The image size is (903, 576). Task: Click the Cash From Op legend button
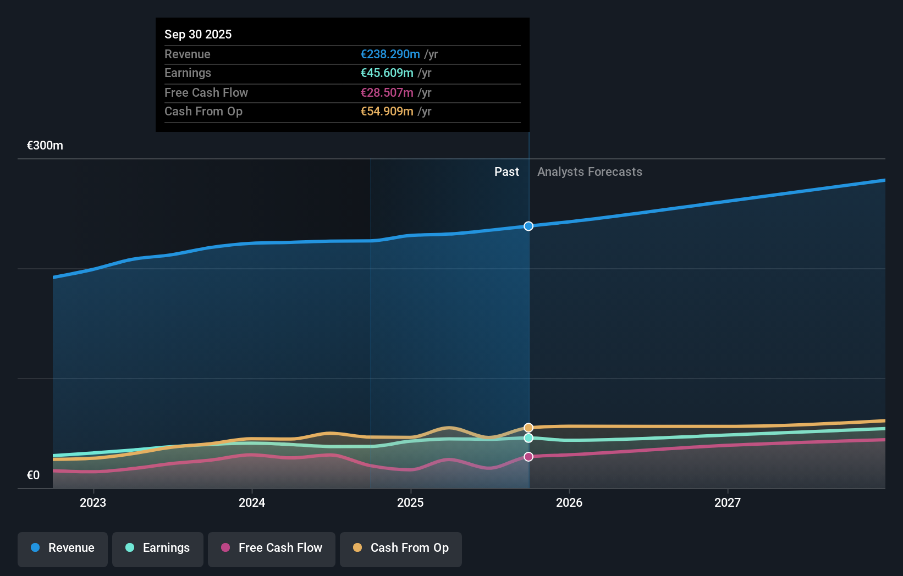[x=400, y=549]
